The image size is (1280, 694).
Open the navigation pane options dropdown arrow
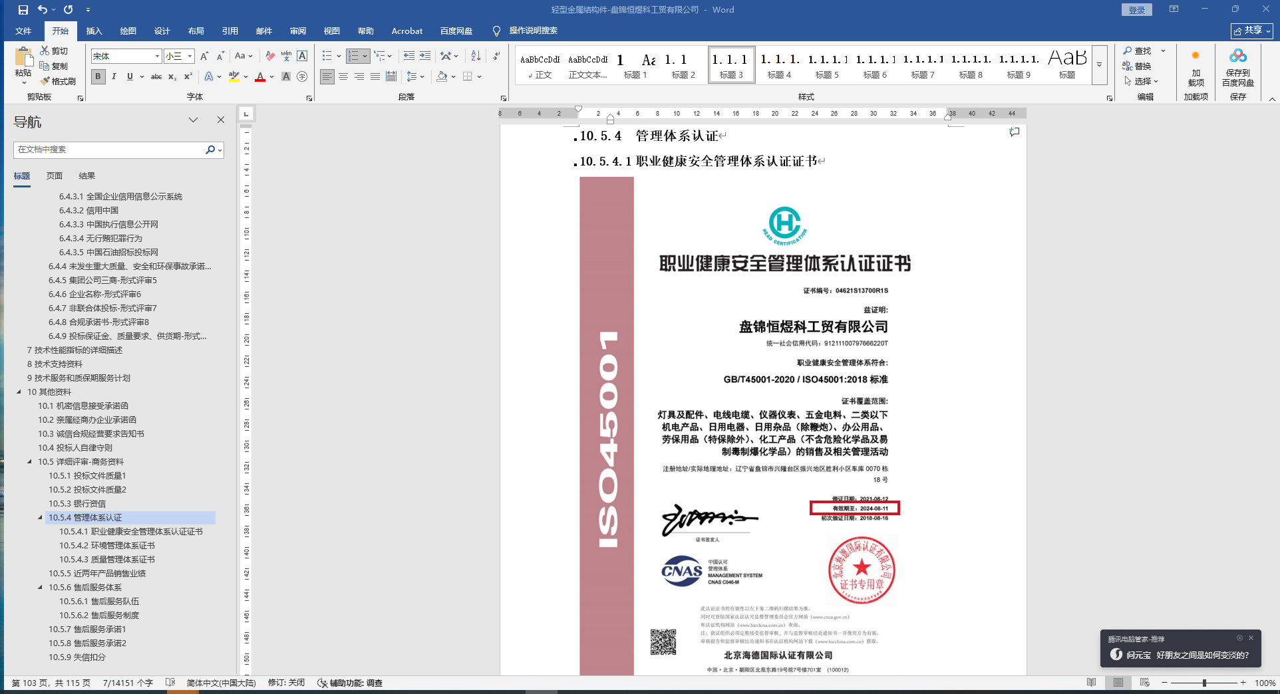tap(193, 120)
